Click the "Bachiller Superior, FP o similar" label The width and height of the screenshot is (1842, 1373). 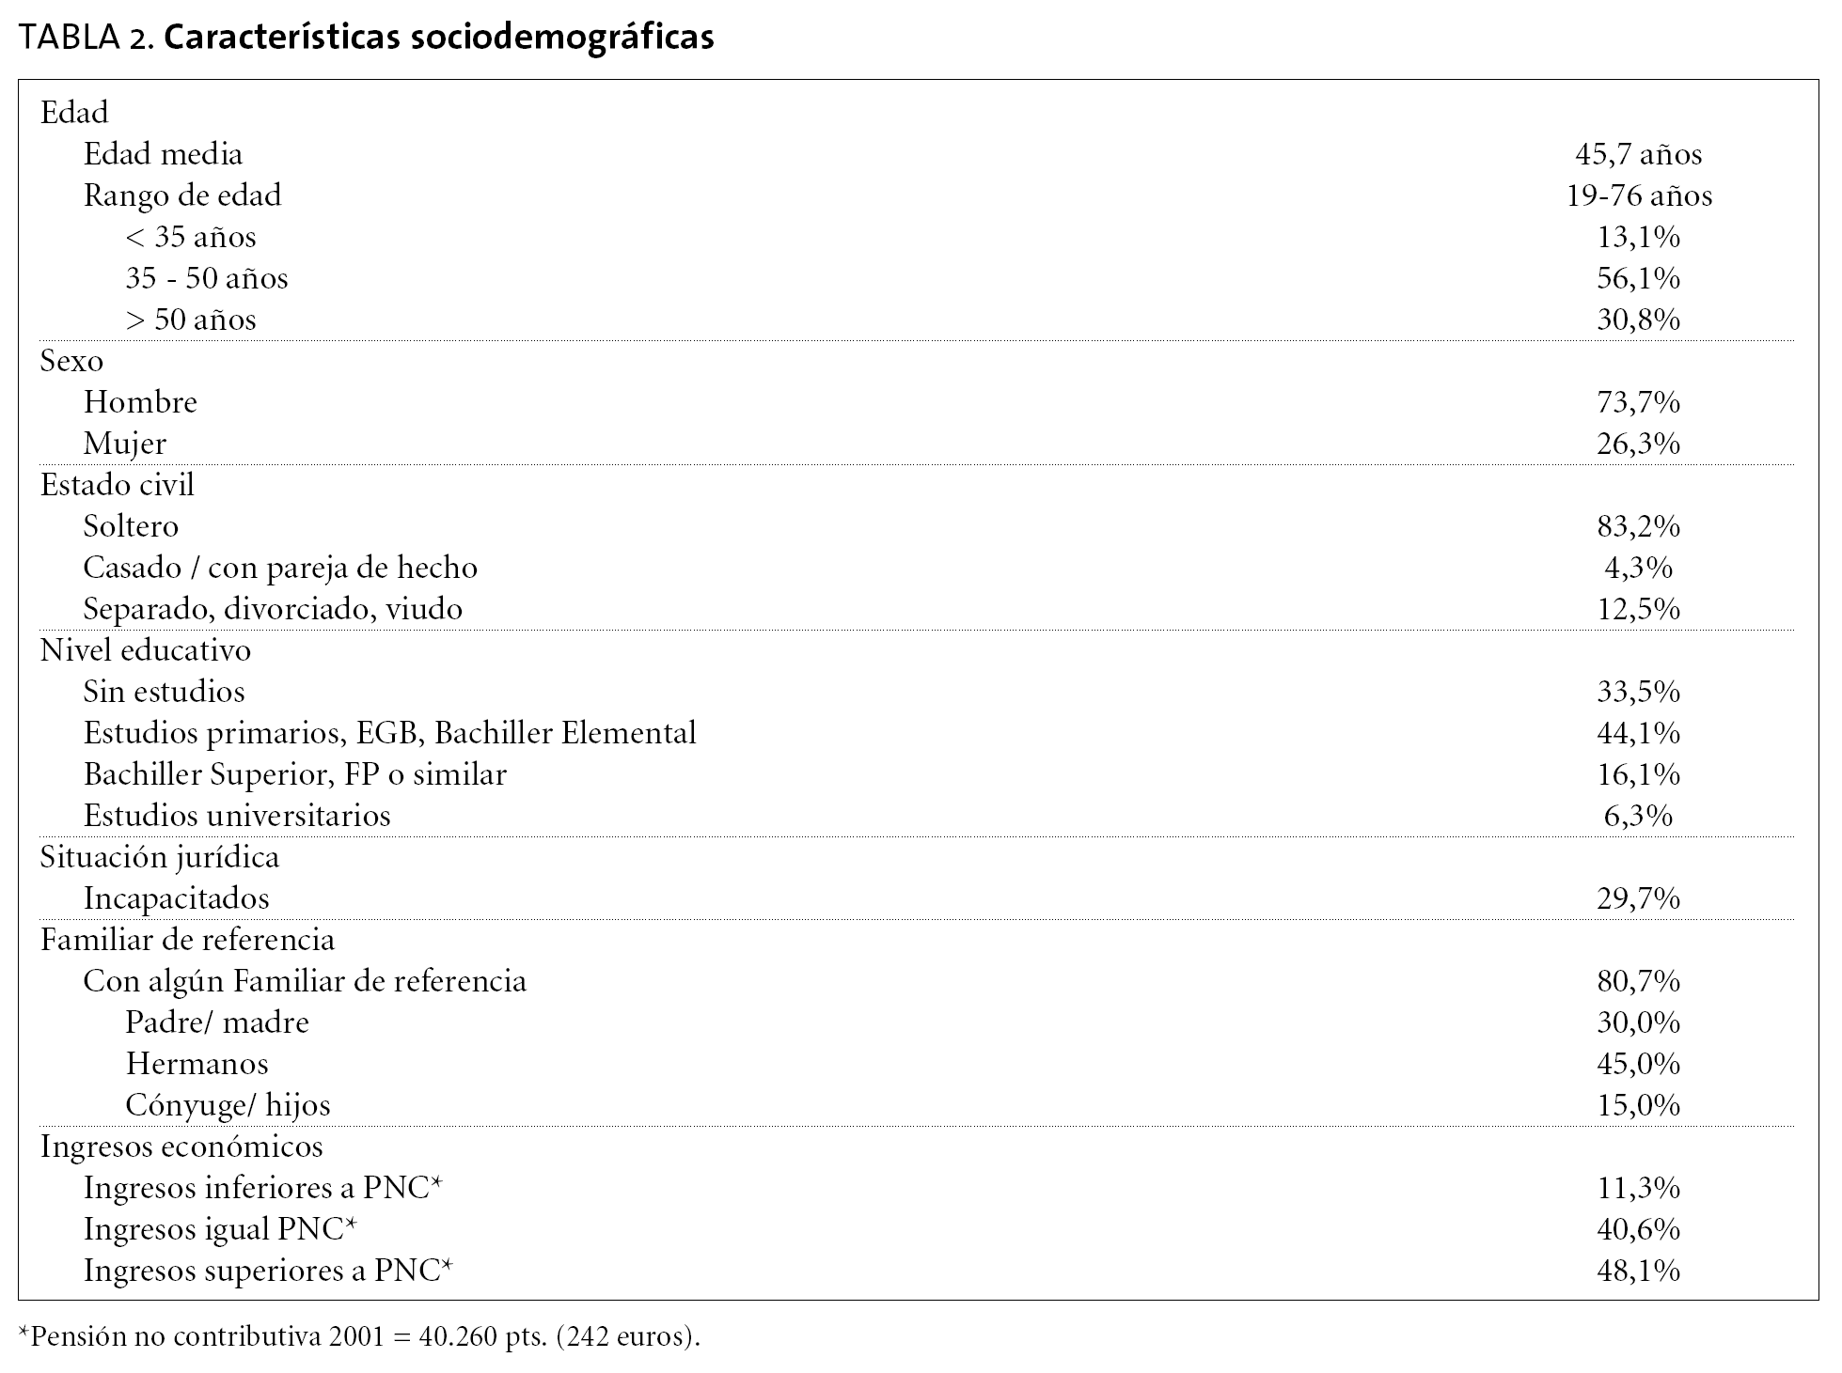[295, 774]
